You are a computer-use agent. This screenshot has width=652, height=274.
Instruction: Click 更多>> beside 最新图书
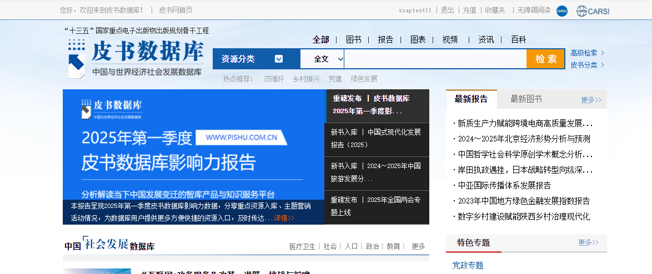pos(591,100)
